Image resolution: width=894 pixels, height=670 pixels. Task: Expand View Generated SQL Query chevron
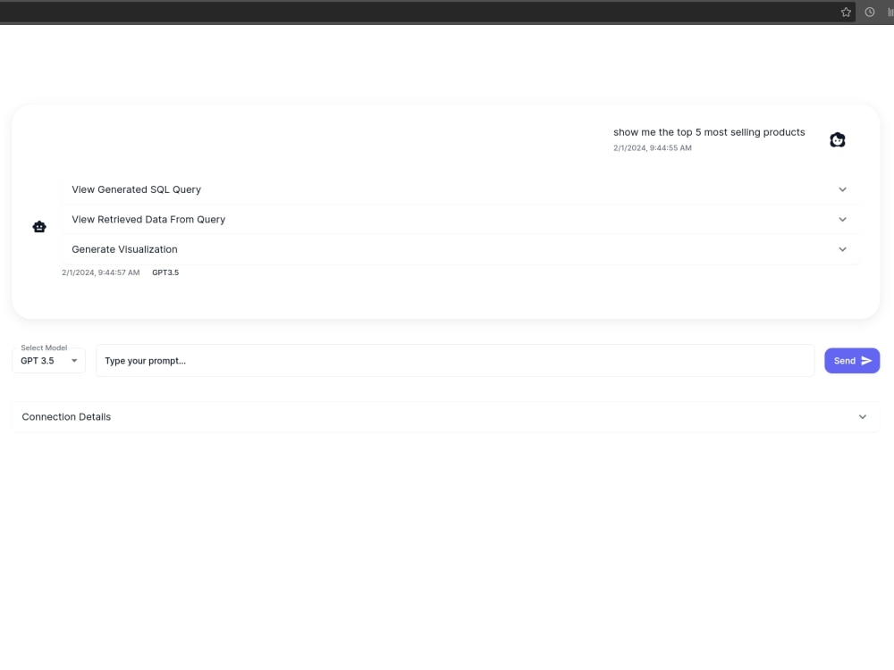[842, 189]
